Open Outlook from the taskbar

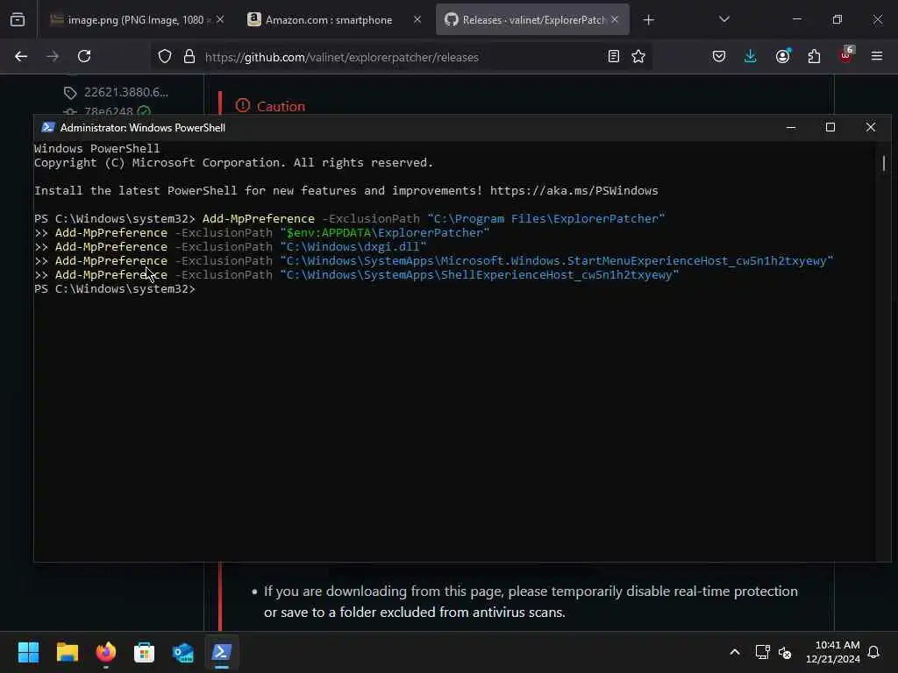point(182,652)
